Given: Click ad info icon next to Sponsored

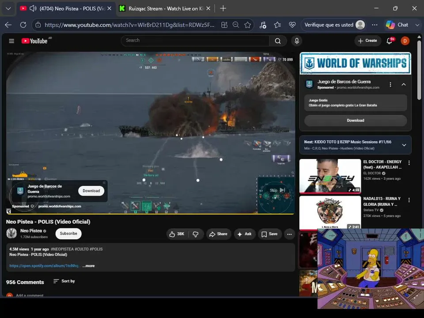Looking at the screenshot, I should point(32,206).
